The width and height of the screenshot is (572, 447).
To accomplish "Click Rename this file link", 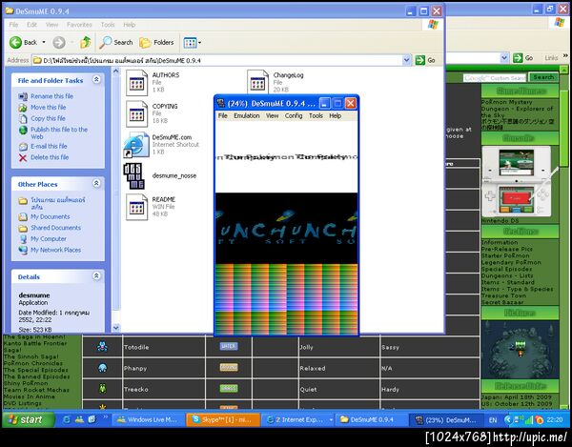I will [51, 96].
